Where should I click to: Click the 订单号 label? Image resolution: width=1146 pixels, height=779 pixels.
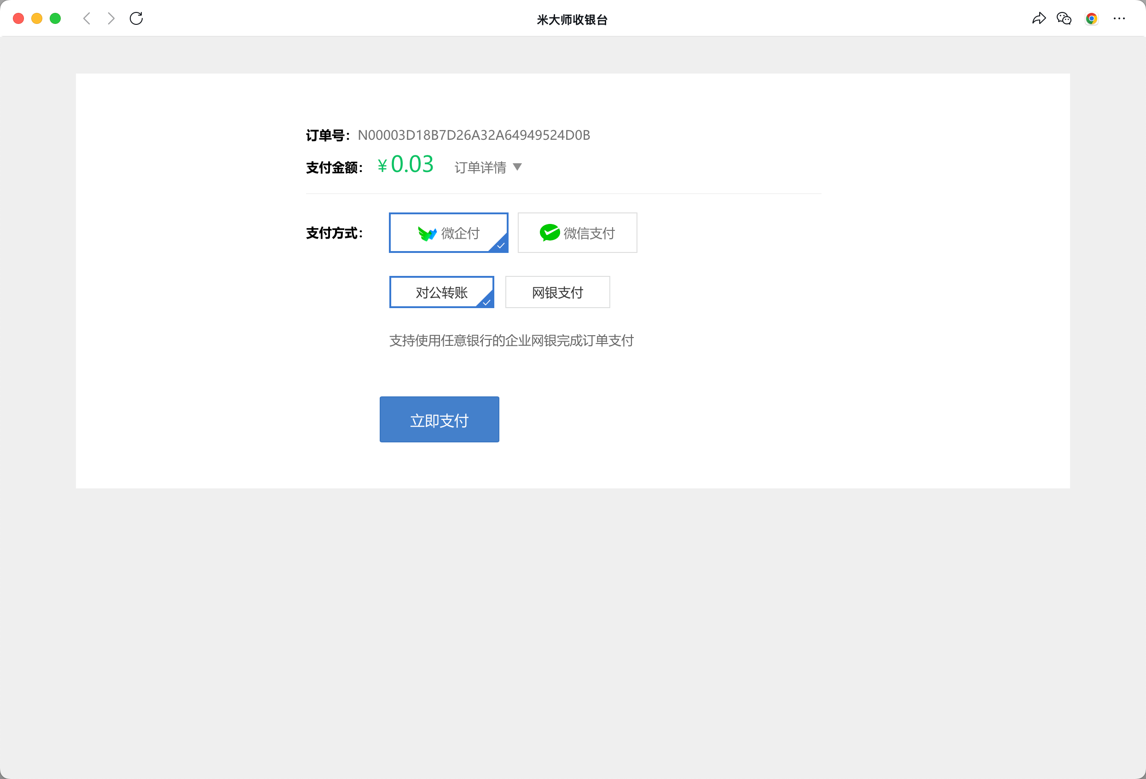pos(328,136)
